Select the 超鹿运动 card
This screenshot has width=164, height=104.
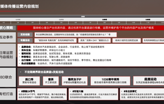coord(148,81)
